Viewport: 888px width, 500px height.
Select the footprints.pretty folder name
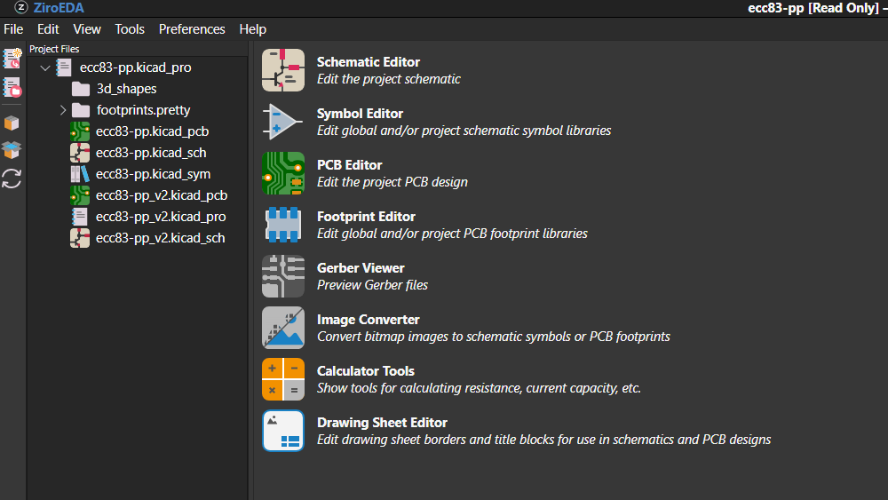pyautogui.click(x=143, y=110)
